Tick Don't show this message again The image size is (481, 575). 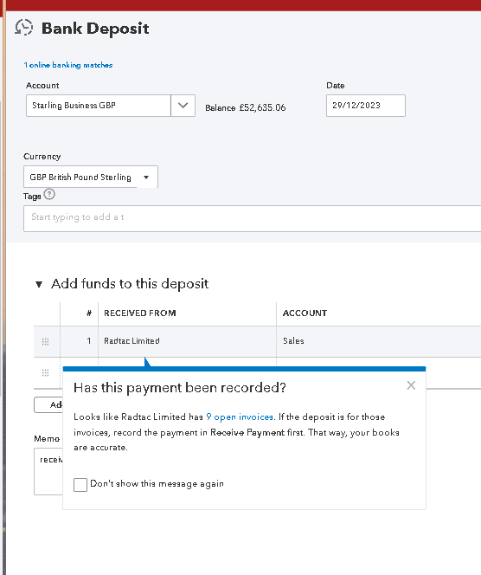80,484
